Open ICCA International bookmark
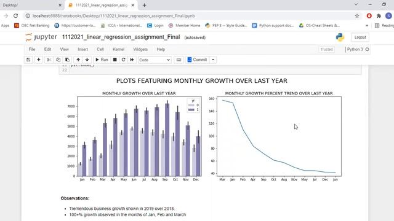The height and width of the screenshot is (221, 394). [121, 25]
